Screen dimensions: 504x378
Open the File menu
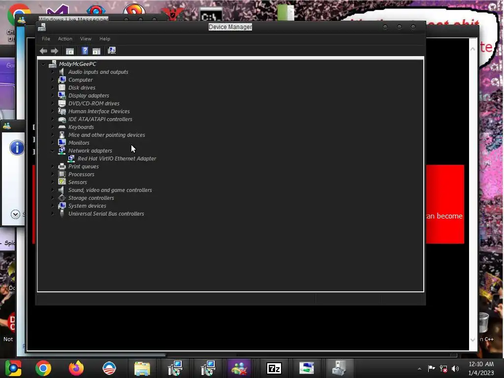46,38
